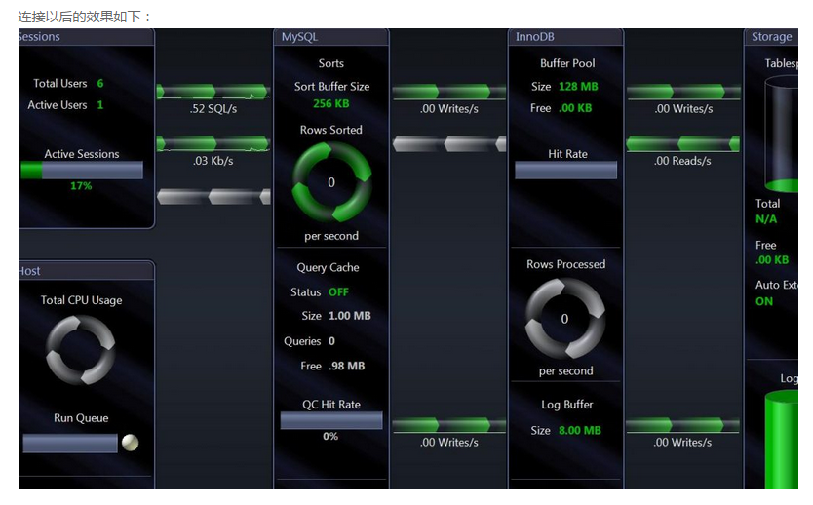Click the Hit Rate bar in InnoDB
813x505 pixels.
pyautogui.click(x=566, y=170)
